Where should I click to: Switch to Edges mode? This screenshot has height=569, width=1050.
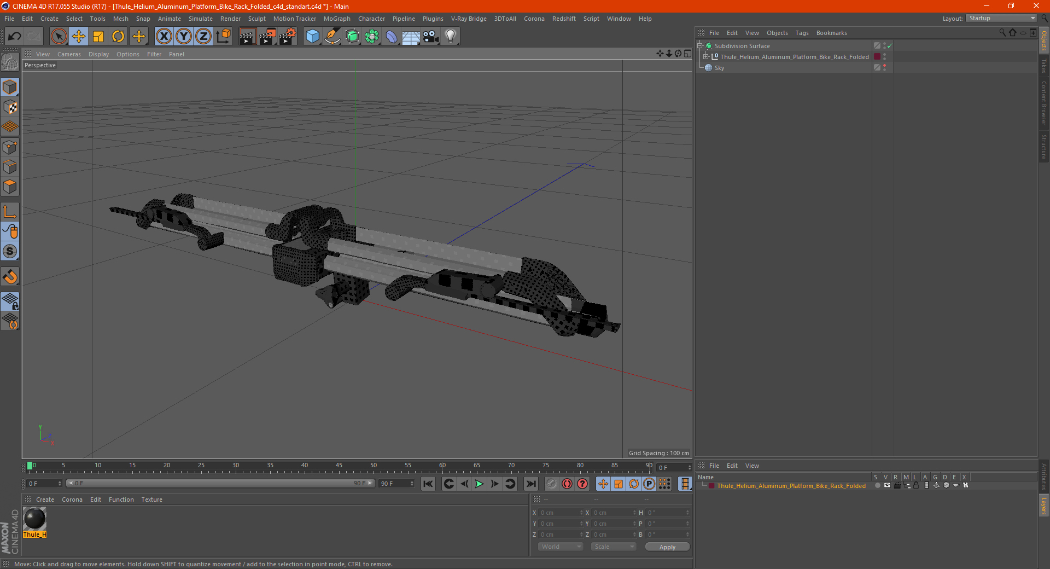pyautogui.click(x=10, y=167)
